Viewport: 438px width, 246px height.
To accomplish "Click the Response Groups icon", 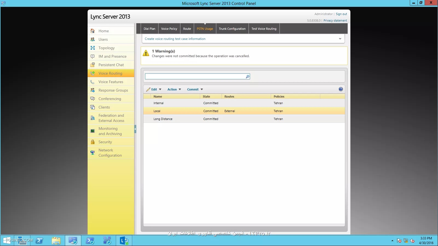I will (x=93, y=90).
